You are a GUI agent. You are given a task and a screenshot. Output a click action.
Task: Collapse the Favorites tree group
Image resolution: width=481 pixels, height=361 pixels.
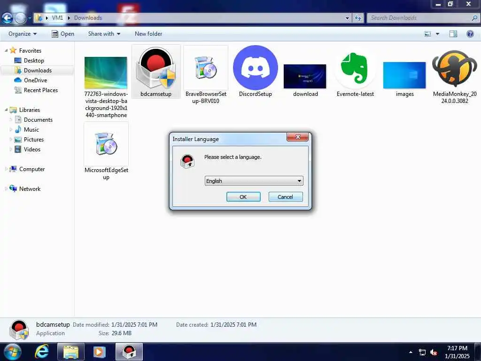(6, 50)
